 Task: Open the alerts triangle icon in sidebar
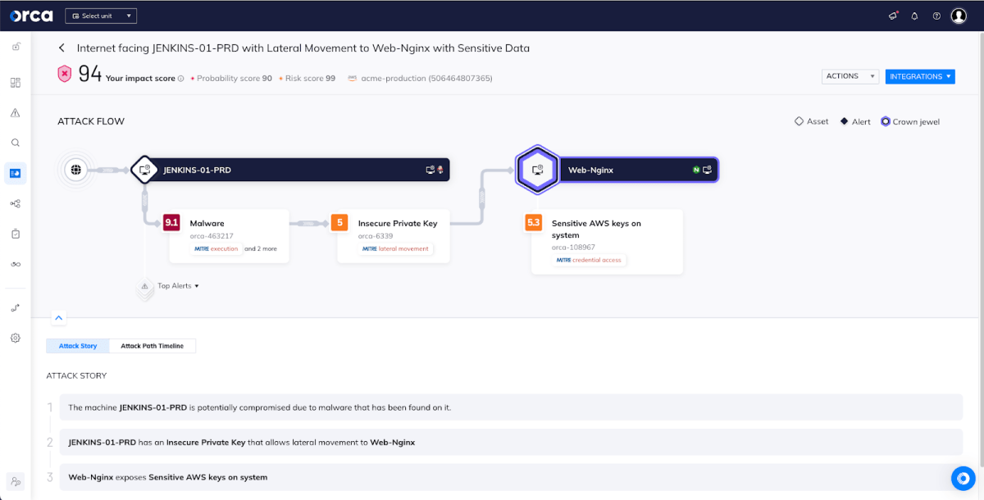(15, 112)
